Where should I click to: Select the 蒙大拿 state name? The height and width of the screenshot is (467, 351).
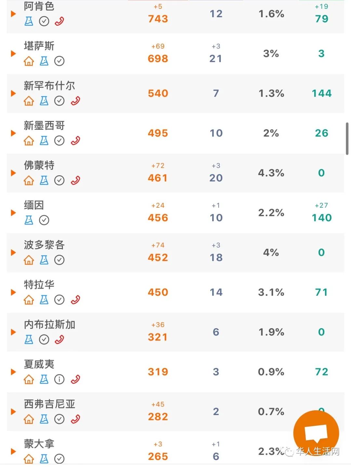pyautogui.click(x=39, y=444)
